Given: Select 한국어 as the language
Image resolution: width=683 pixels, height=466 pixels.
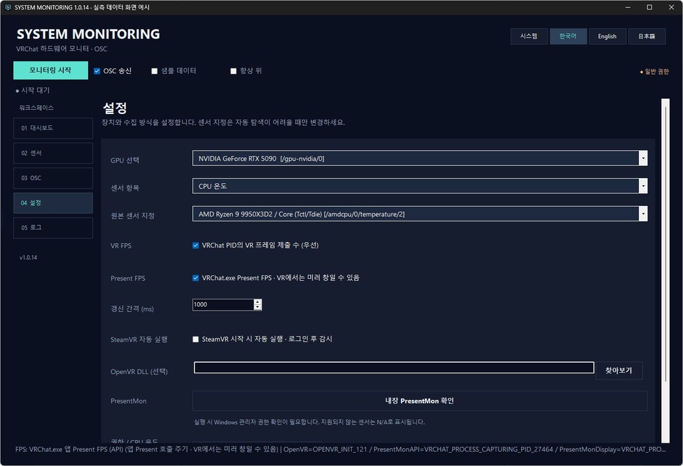Looking at the screenshot, I should (568, 36).
